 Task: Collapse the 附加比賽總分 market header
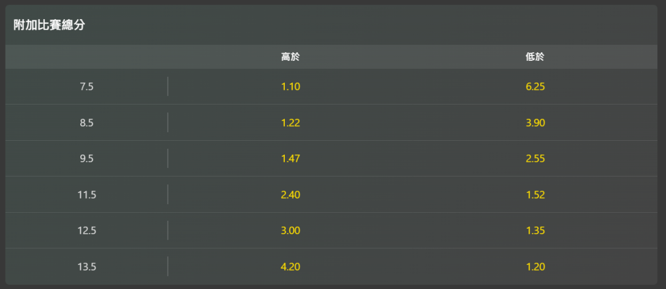[331, 25]
